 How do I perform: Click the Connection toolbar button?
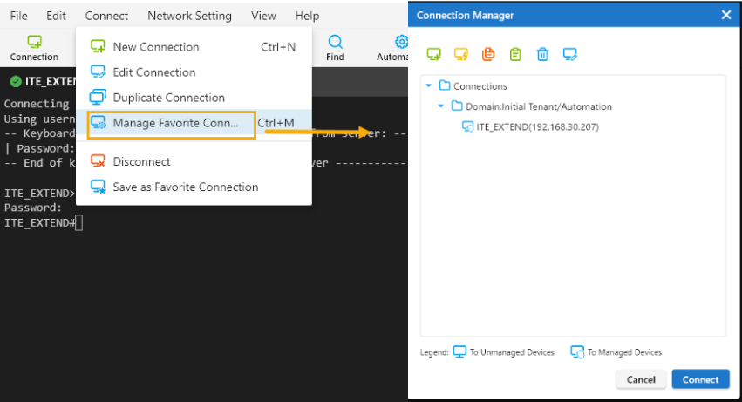click(34, 48)
